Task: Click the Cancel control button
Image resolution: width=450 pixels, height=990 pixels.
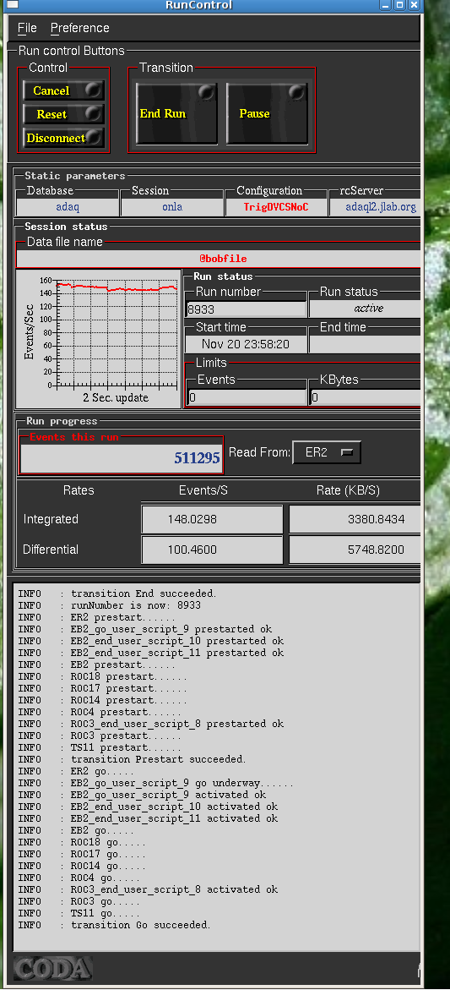Action: click(63, 90)
